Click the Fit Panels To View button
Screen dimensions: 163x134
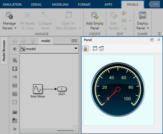coord(27,21)
